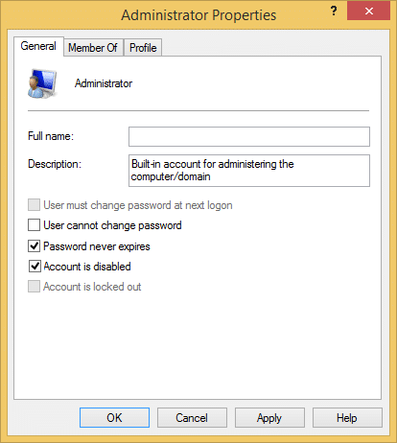Apply the account settings
This screenshot has width=397, height=443.
click(269, 417)
